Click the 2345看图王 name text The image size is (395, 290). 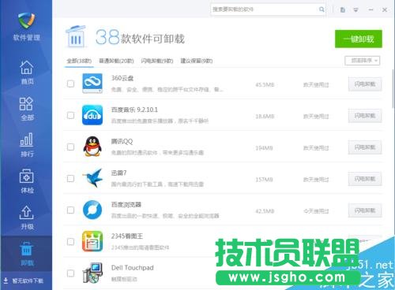(127, 236)
